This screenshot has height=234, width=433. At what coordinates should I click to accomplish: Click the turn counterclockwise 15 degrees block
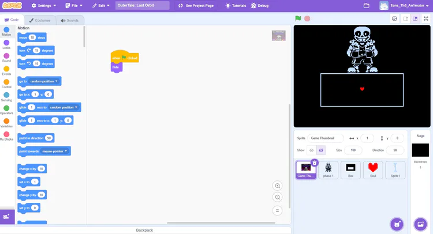36,63
